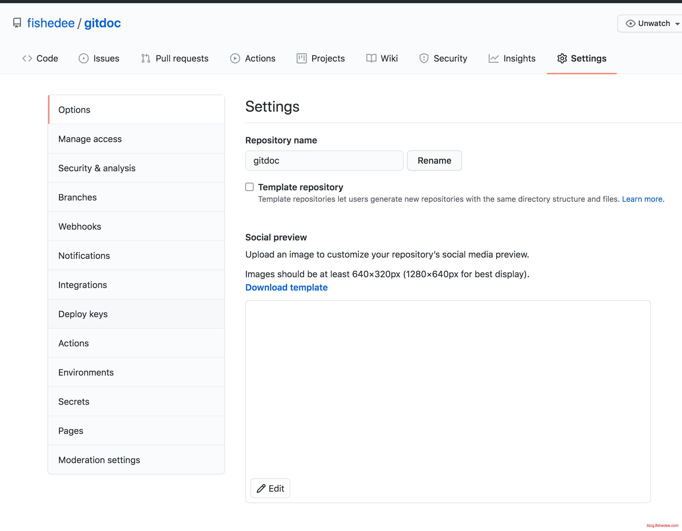Click the Actions play icon in nav
This screenshot has width=682, height=531.
click(x=235, y=58)
